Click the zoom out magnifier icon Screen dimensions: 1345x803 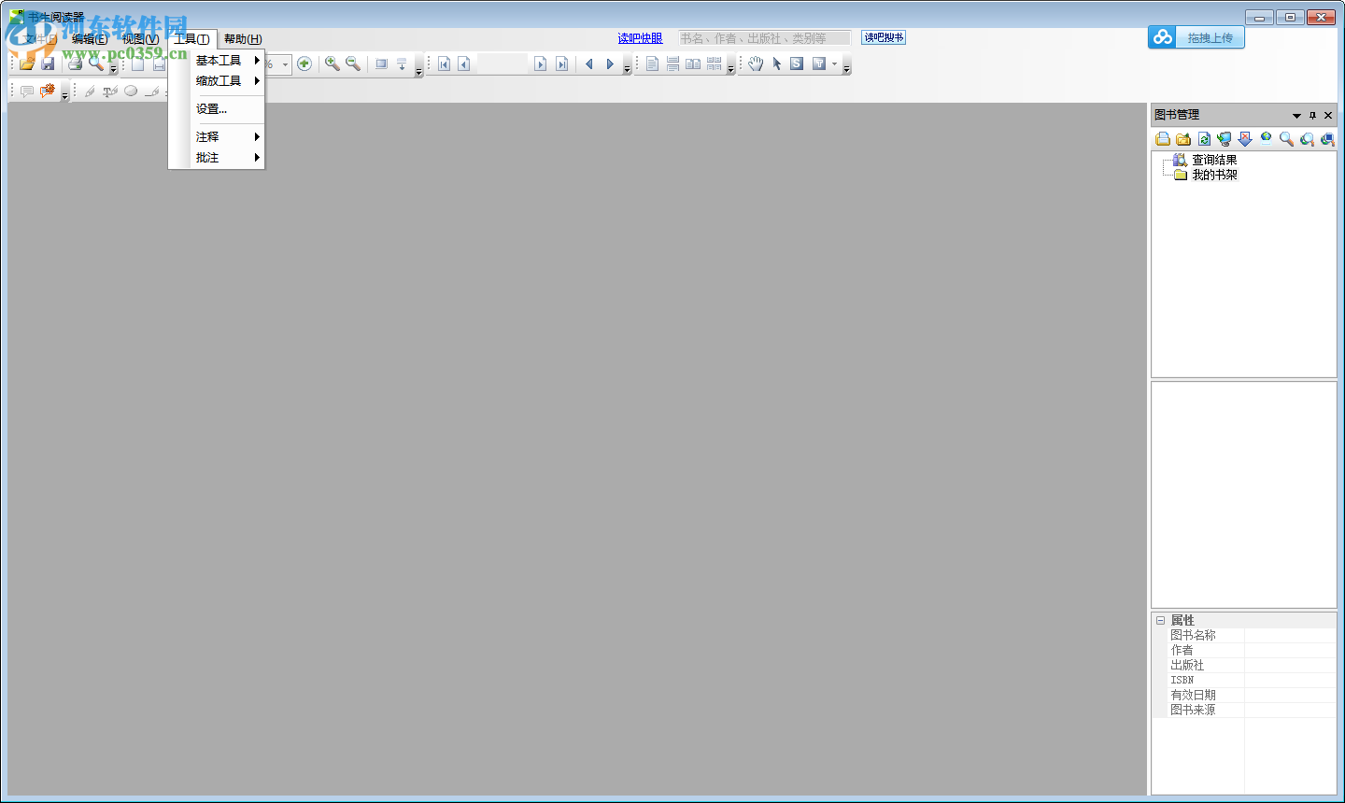click(x=353, y=63)
